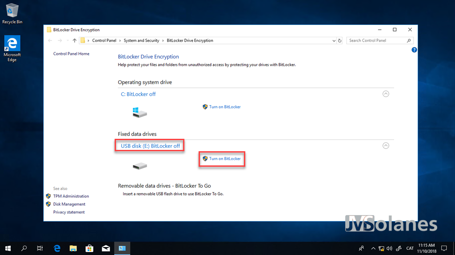455x255 pixels.
Task: Maximize the BitLocker Drive Encryption window
Action: tap(395, 30)
